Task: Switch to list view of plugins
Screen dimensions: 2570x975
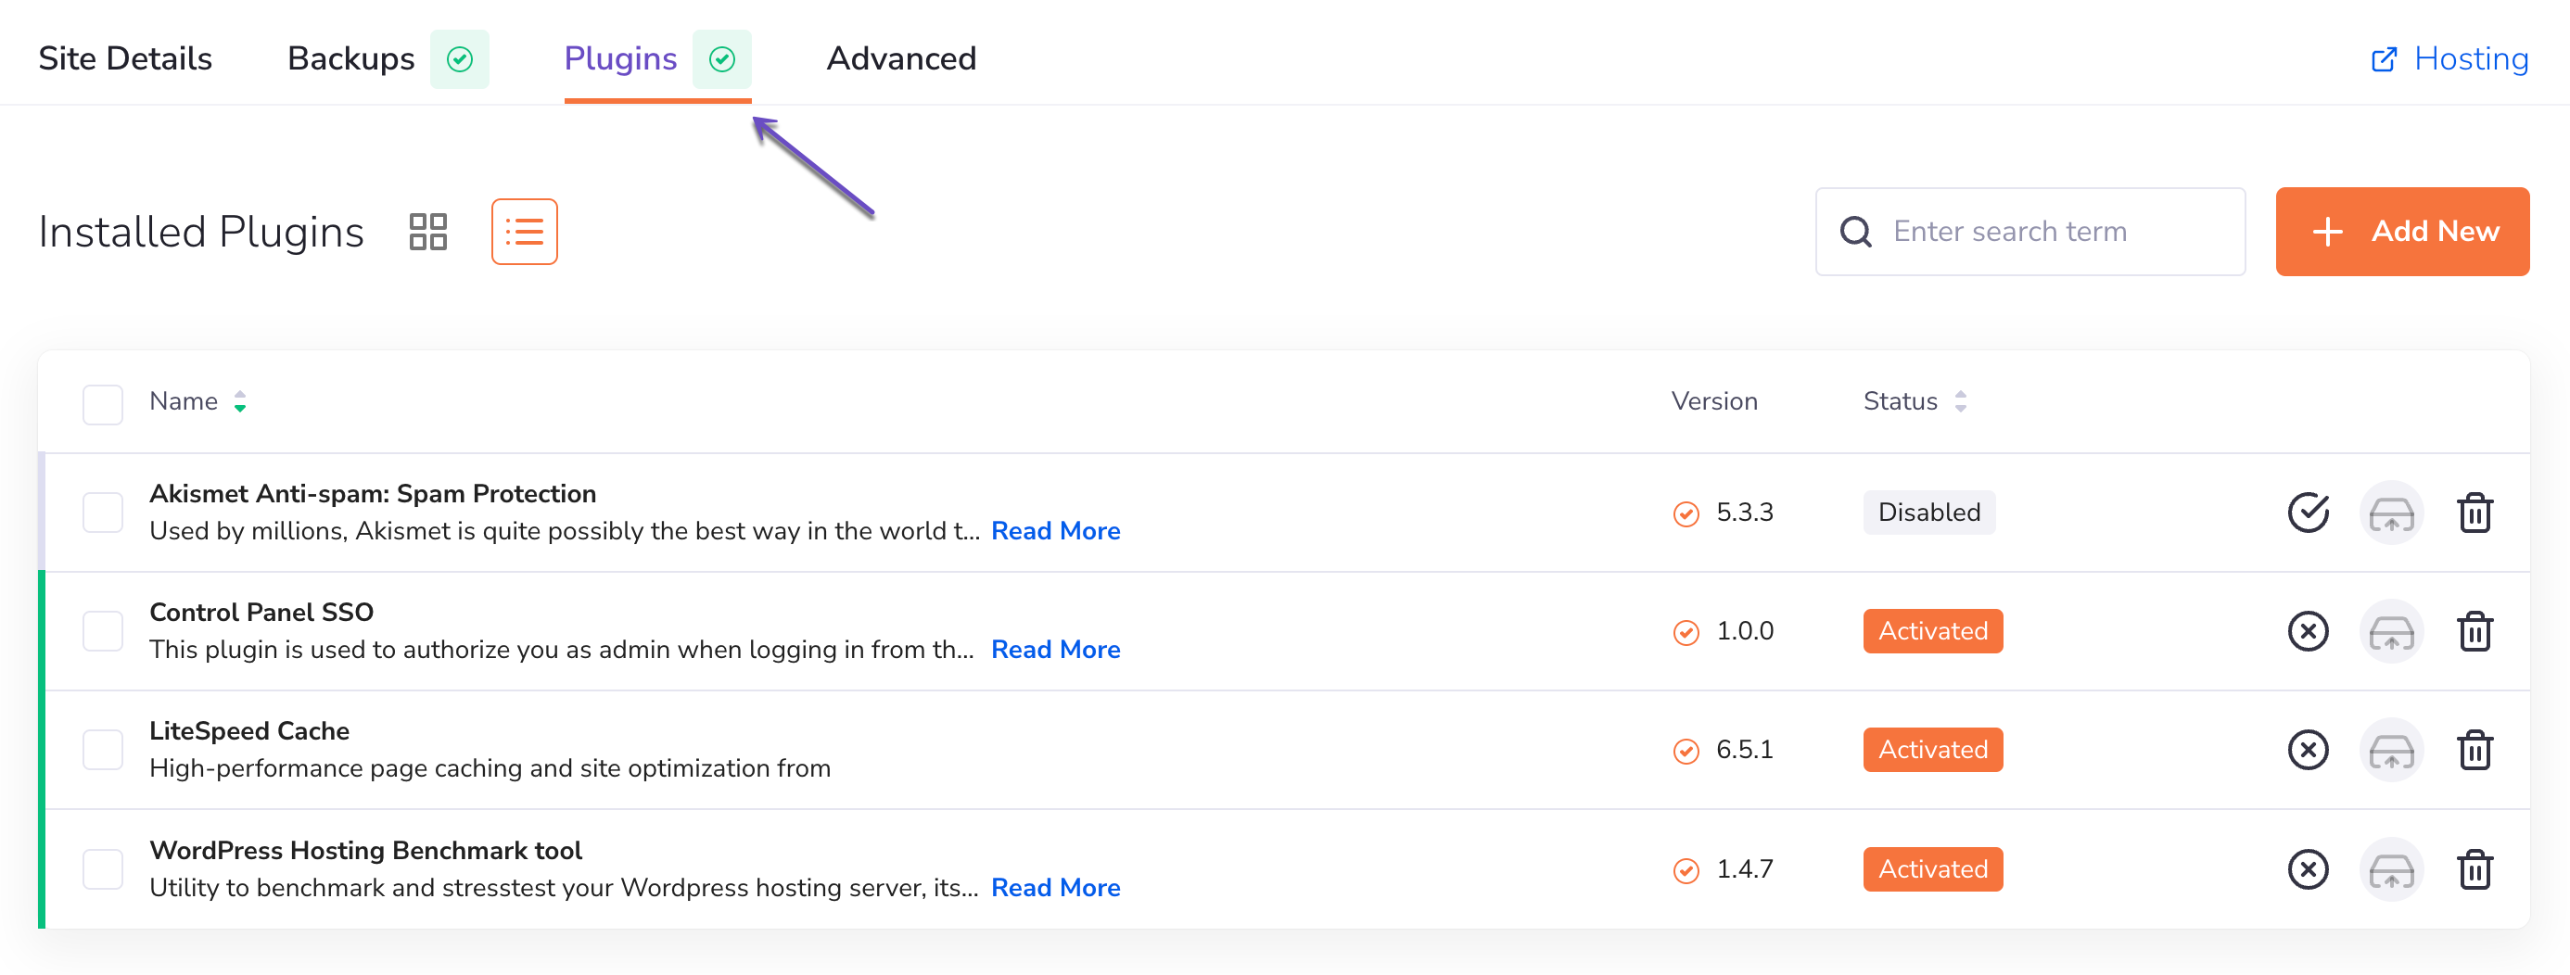Action: tap(524, 233)
